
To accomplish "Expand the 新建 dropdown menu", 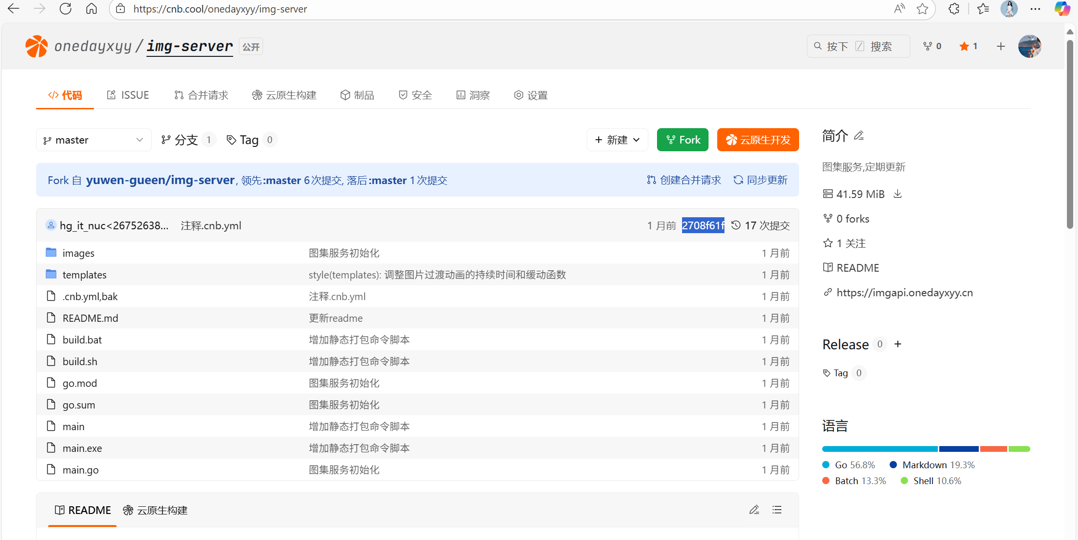I will pos(617,140).
